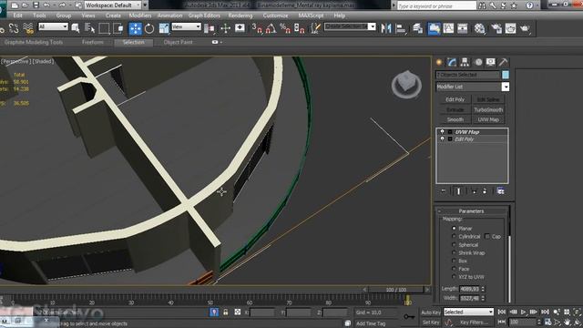Click the Select Object arrow icon
583x328 pixels.
76,28
